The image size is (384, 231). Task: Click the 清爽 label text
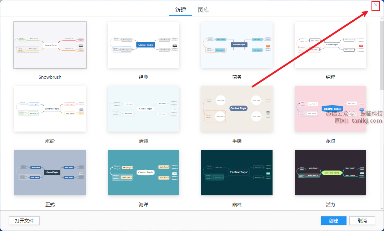click(x=144, y=141)
